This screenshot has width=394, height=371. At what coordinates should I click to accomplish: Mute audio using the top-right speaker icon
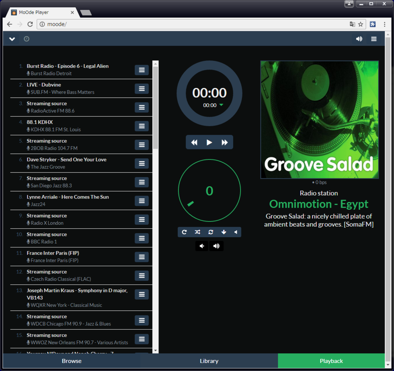359,38
